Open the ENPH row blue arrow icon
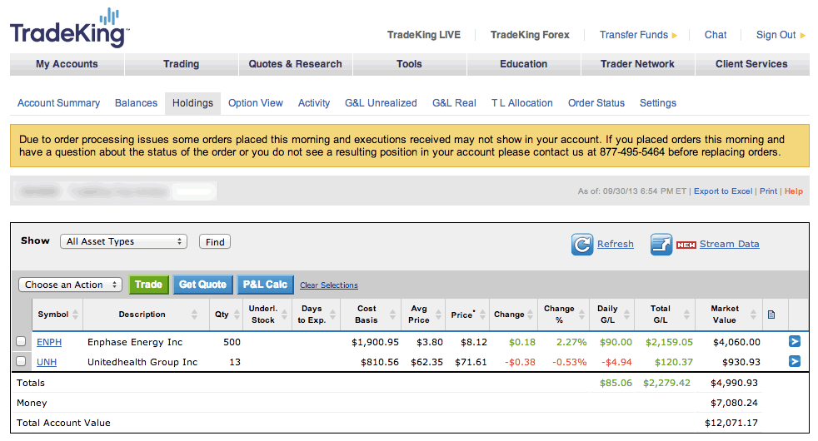 (795, 341)
